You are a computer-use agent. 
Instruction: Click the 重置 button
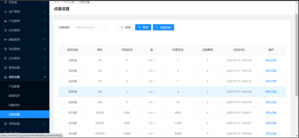[x=126, y=27]
